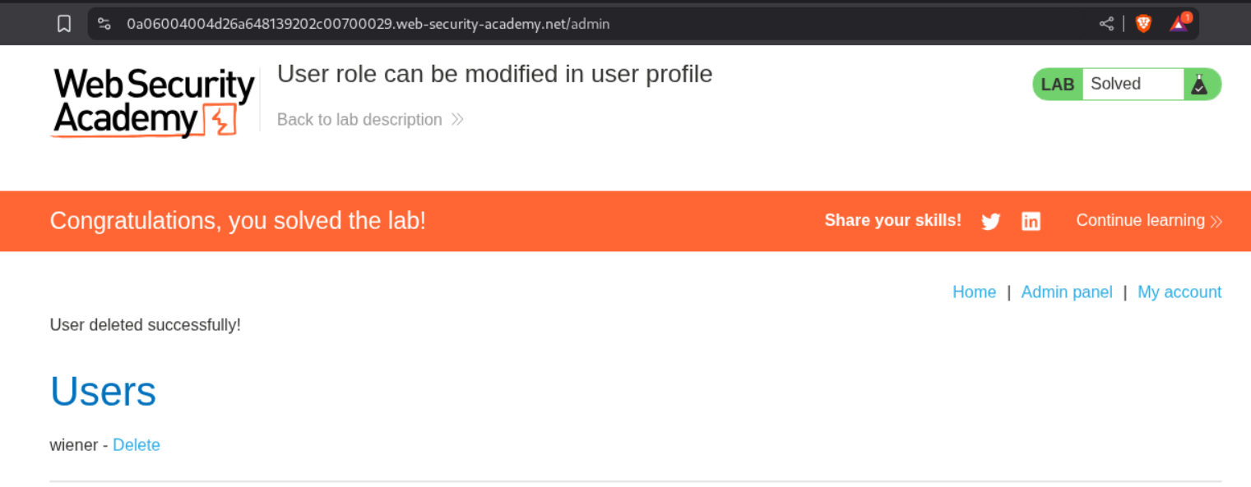Click the flask icon in Solved badge

tap(1199, 85)
